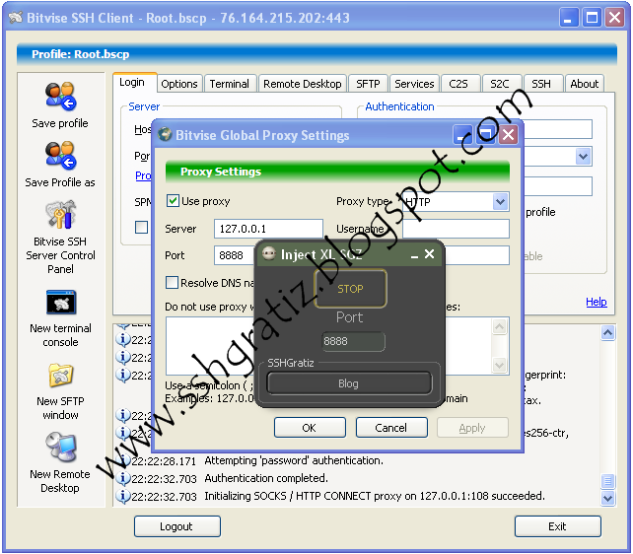Toggle the Resolve DNS names checkbox
Image resolution: width=633 pixels, height=554 pixels.
pyautogui.click(x=172, y=283)
